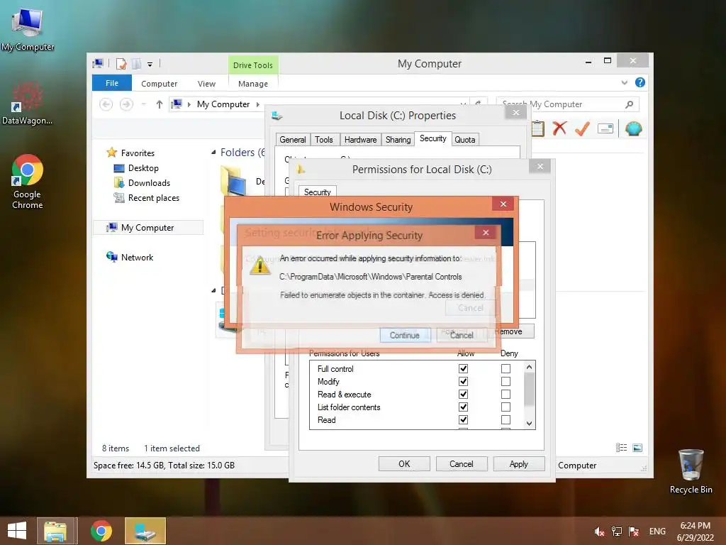Image resolution: width=726 pixels, height=545 pixels.
Task: Select Security tab in Permissions dialog
Action: tap(318, 192)
